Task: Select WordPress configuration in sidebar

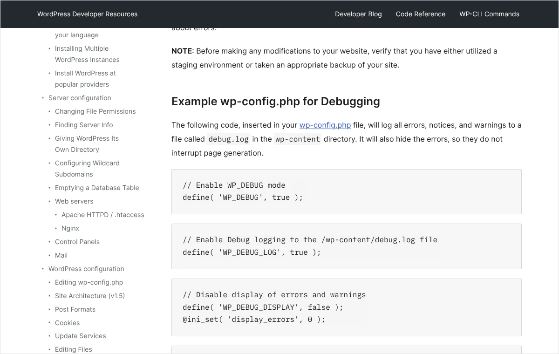Action: pos(86,269)
